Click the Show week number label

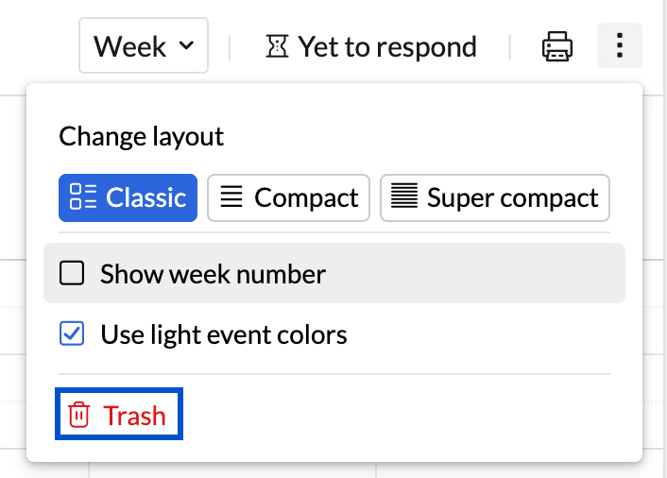pyautogui.click(x=213, y=274)
